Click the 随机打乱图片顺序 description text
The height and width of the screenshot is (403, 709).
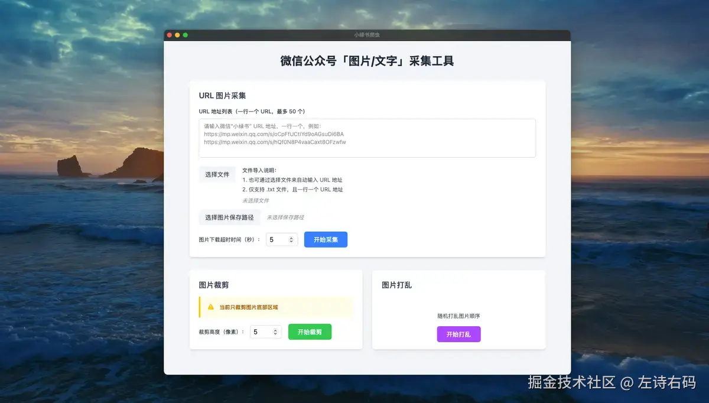[458, 316]
